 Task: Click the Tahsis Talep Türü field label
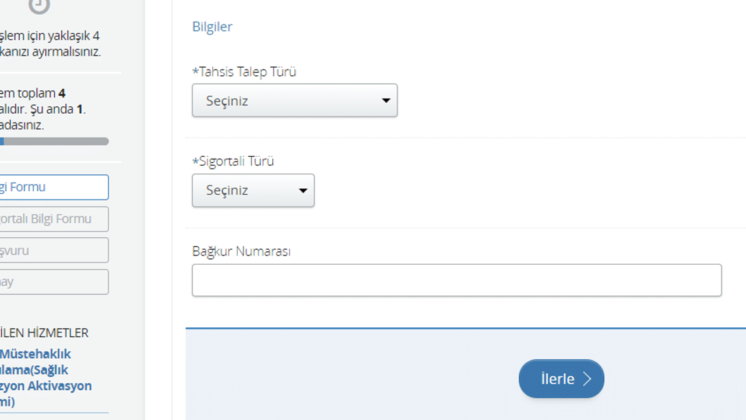tap(244, 72)
